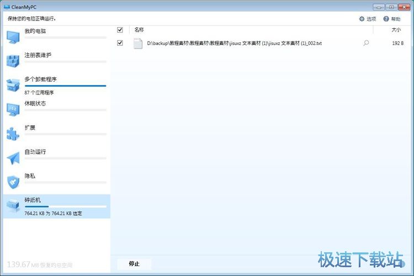Click the 192 B size value
Screen dimensions: 414x276
[397, 43]
